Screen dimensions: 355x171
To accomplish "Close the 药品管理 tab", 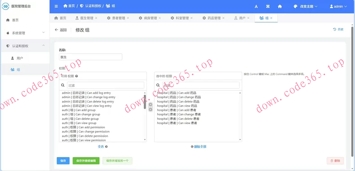I will coord(223,18).
